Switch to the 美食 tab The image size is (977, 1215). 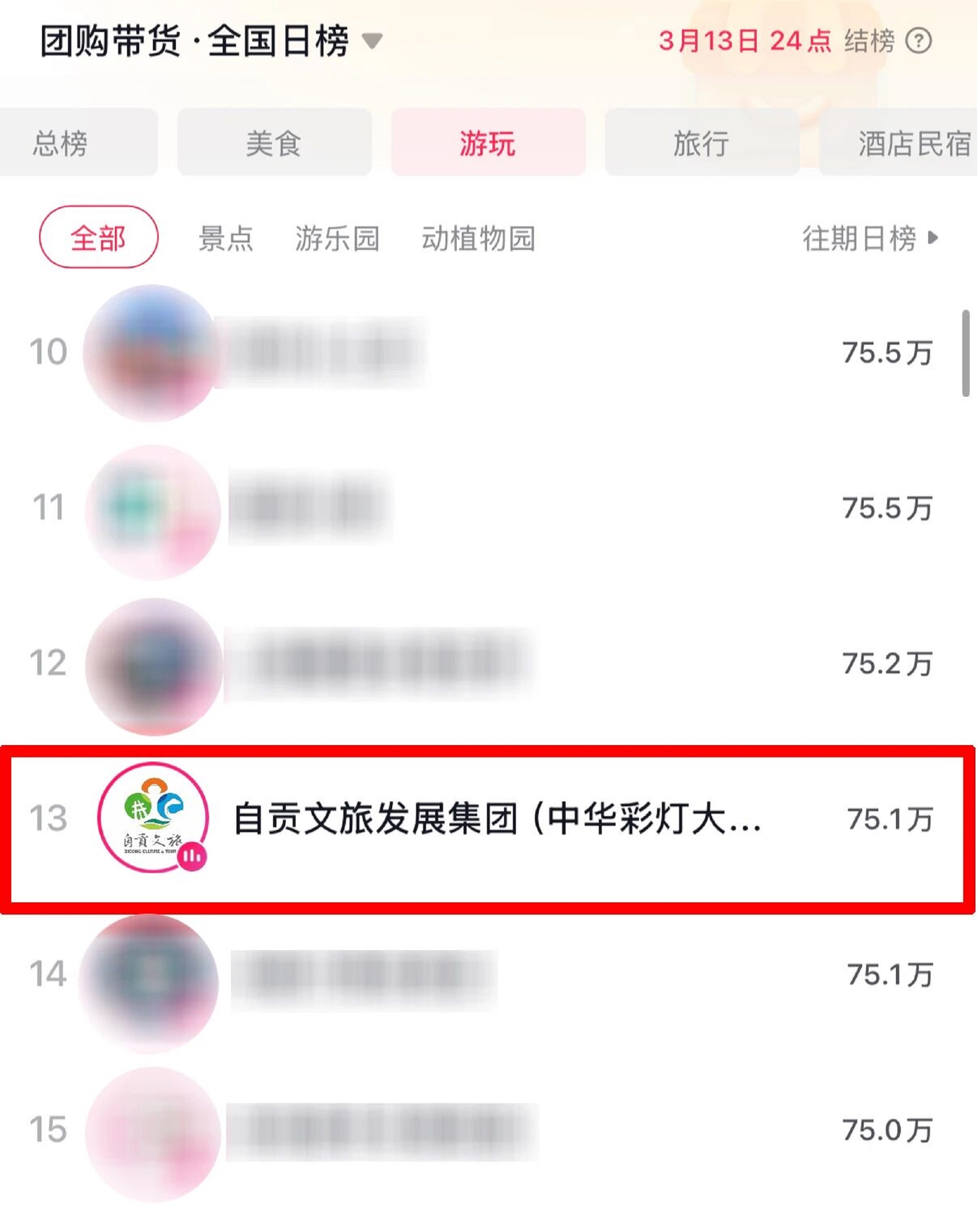pos(275,142)
